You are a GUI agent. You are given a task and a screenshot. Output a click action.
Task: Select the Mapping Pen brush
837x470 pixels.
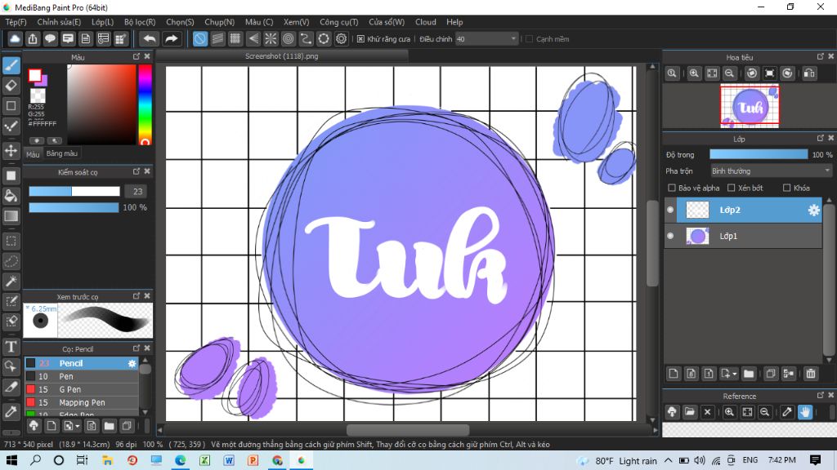pyautogui.click(x=82, y=402)
